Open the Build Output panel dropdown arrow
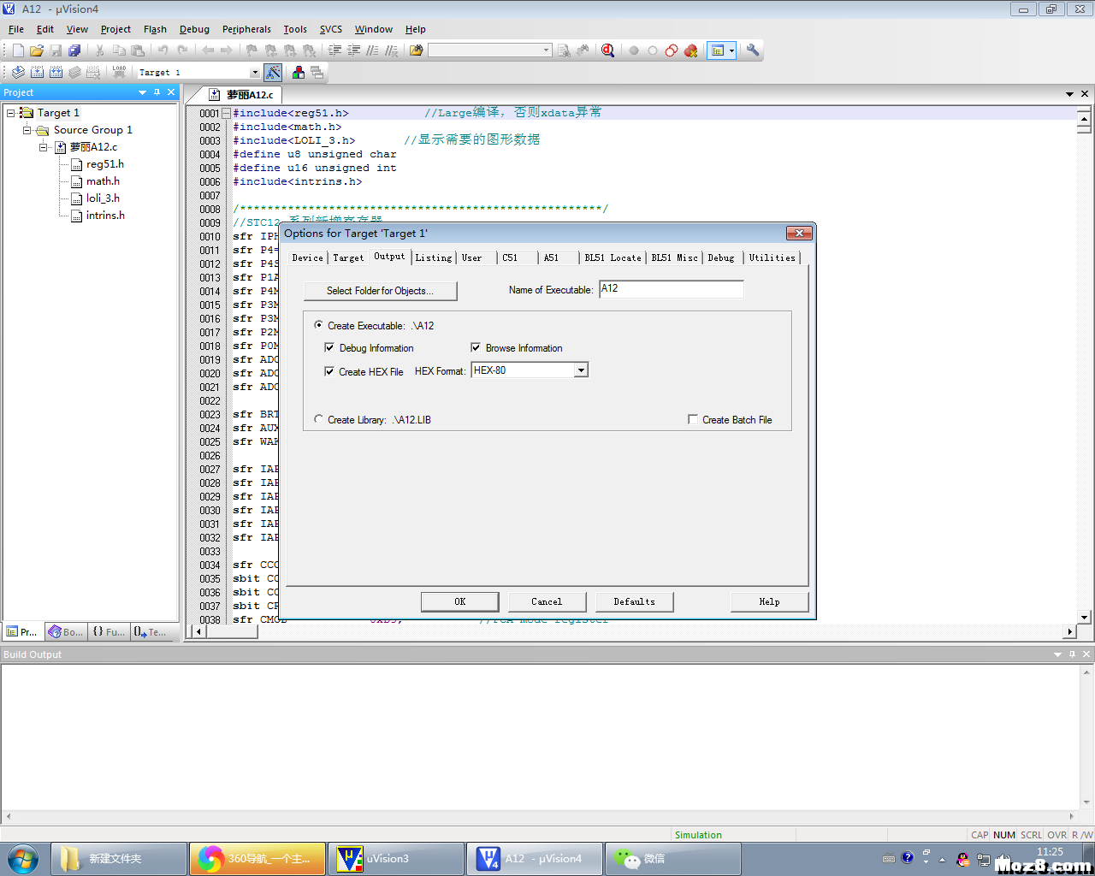The width and height of the screenshot is (1095, 876). point(1057,654)
